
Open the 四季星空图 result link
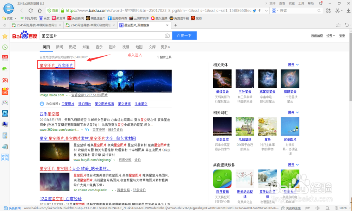pyautogui.click(x=49, y=114)
